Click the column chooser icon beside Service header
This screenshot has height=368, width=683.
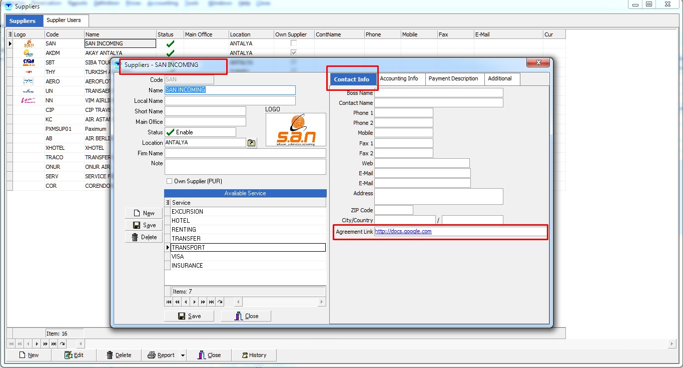[x=168, y=203]
